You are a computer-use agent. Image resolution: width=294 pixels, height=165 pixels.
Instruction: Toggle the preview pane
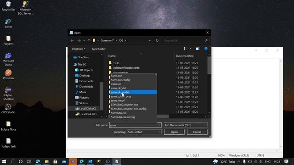click(198, 49)
